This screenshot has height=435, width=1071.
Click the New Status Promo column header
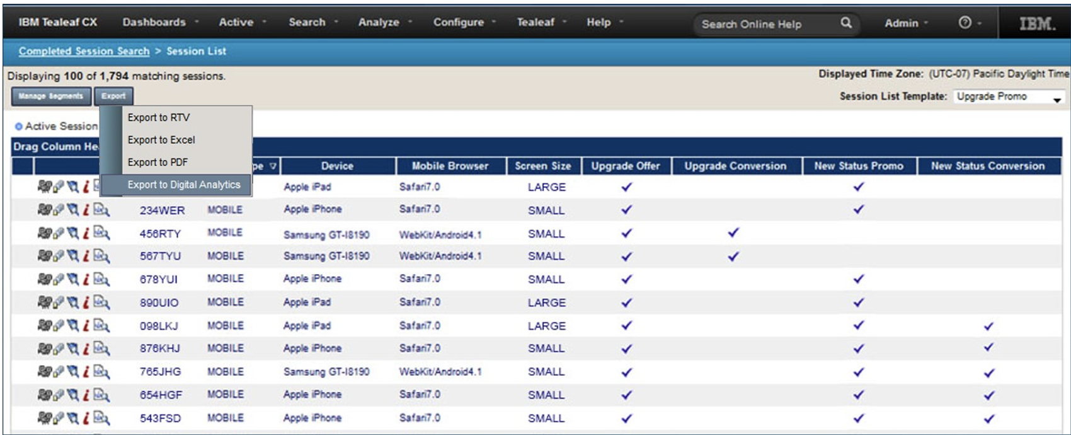click(859, 166)
